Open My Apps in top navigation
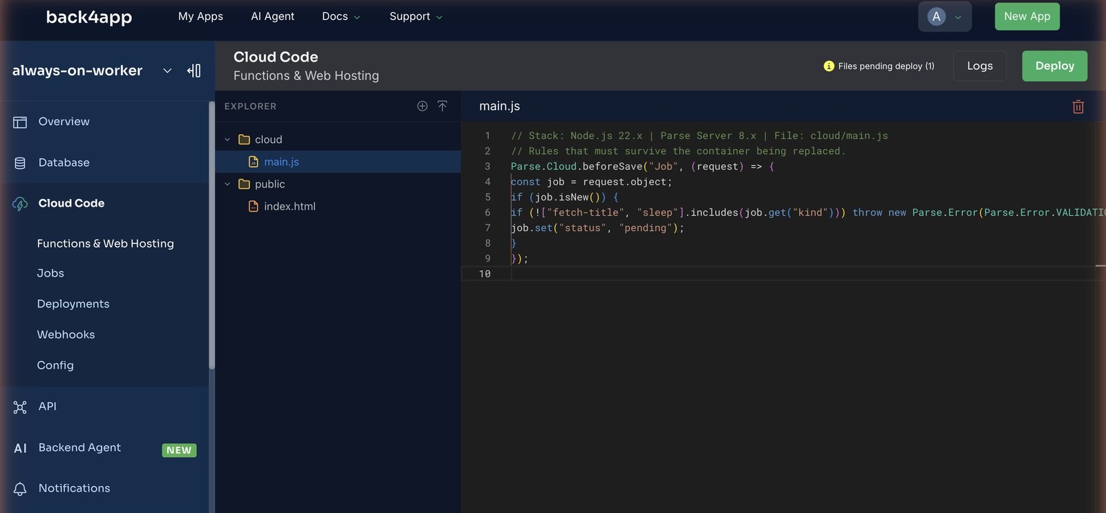This screenshot has height=513, width=1106. coord(200,17)
